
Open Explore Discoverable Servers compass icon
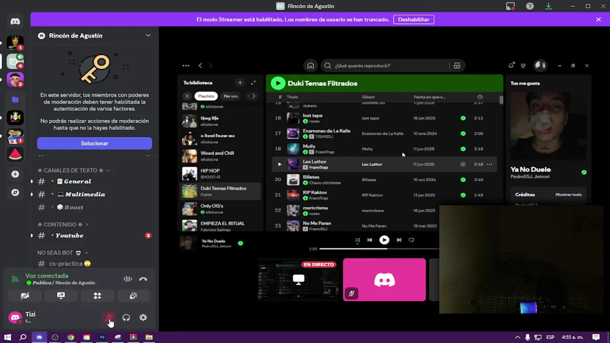(x=15, y=192)
